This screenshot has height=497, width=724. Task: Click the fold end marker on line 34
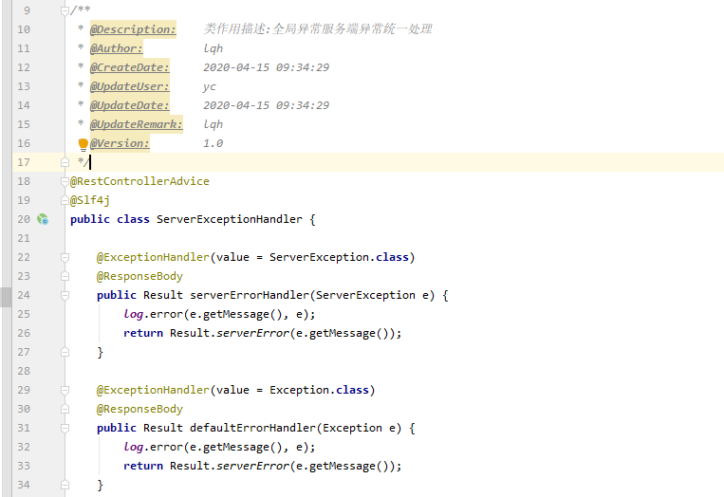pos(65,485)
